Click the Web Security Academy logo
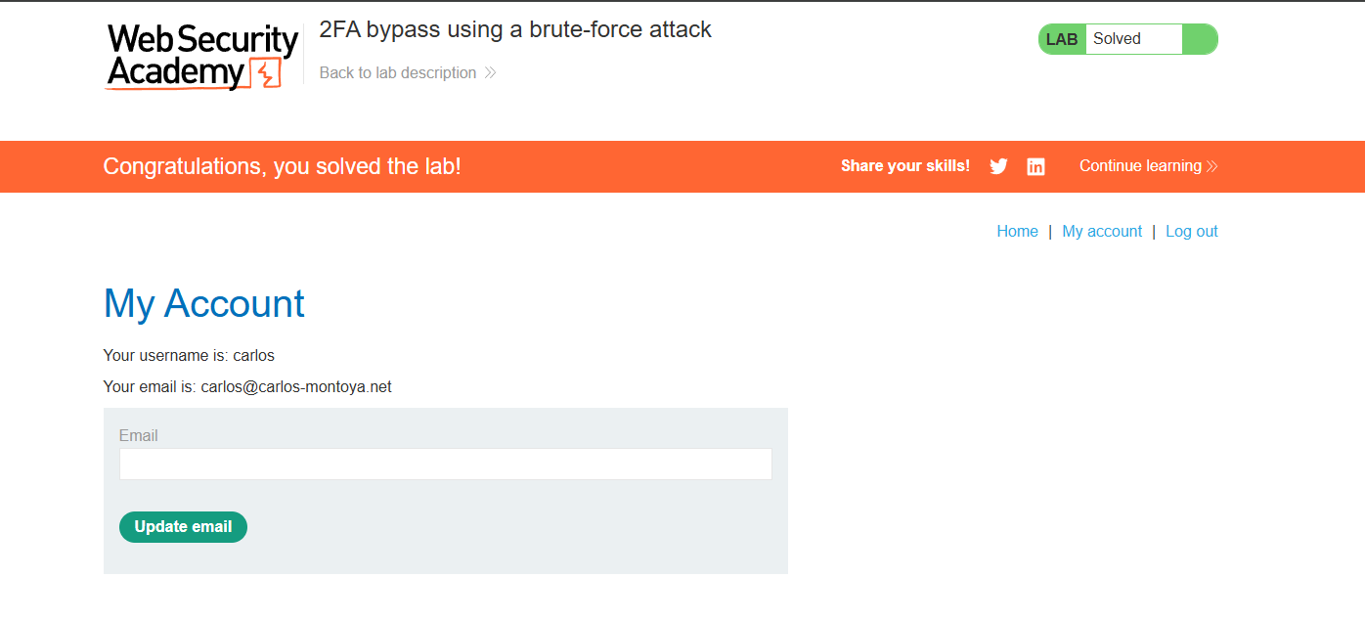Screen dimensions: 1365x621 click(x=202, y=57)
